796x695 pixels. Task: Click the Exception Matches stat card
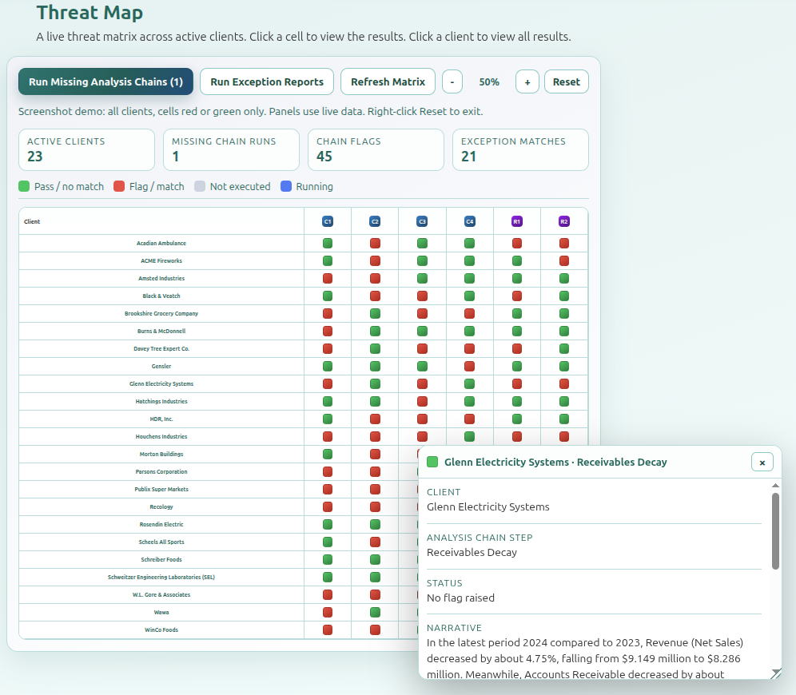coord(520,149)
